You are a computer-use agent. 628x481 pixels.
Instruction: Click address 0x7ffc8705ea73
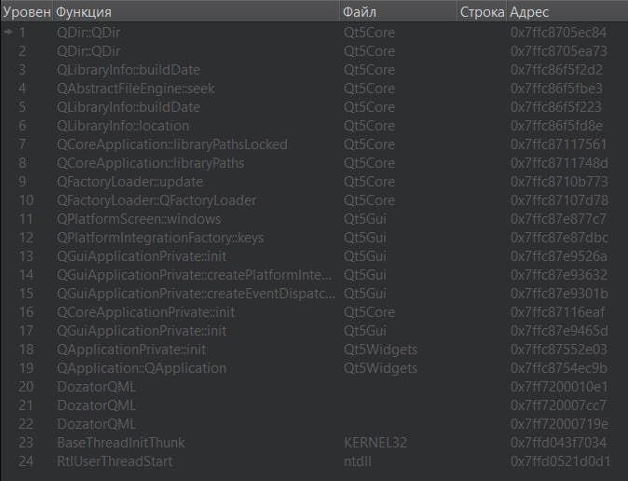559,51
